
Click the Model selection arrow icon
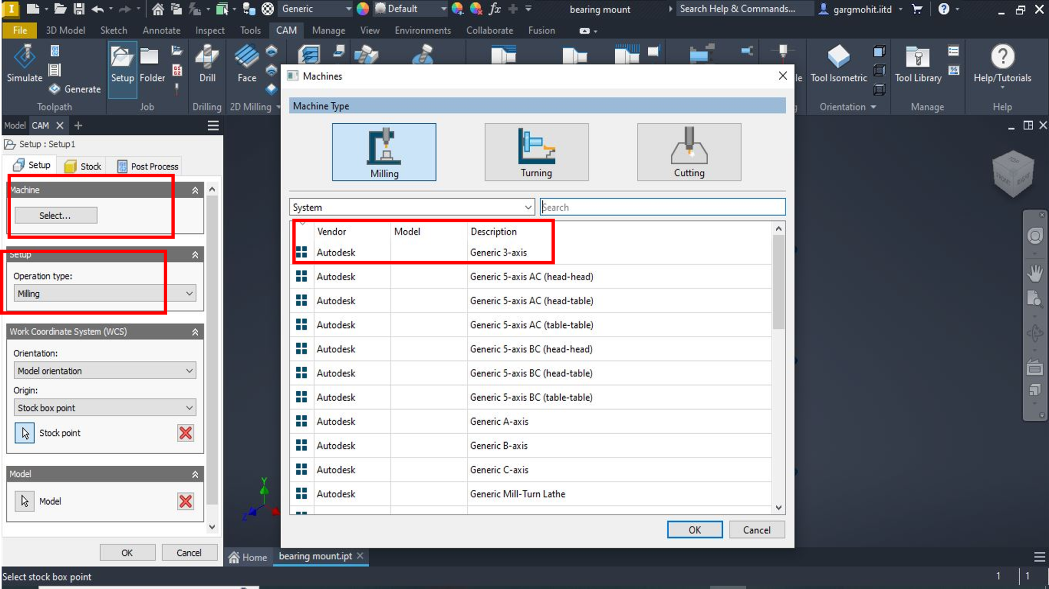point(25,501)
